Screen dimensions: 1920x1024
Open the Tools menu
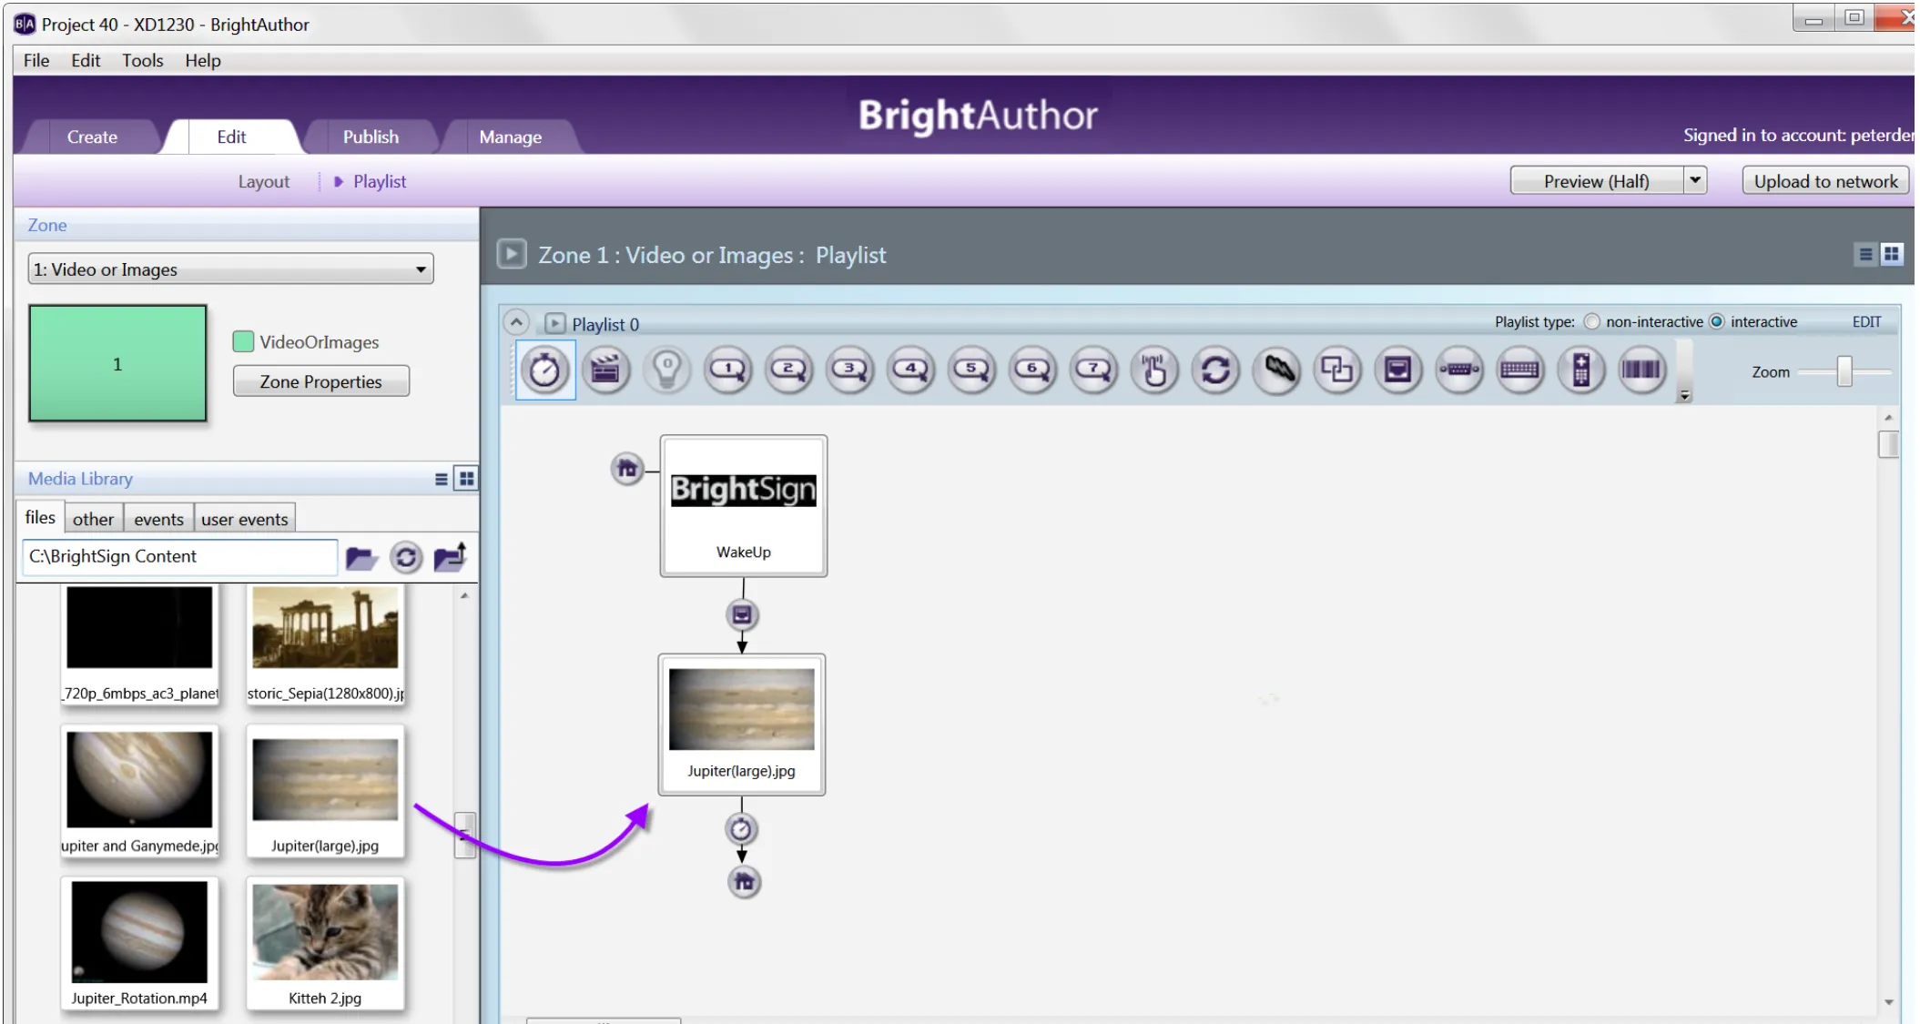point(143,60)
